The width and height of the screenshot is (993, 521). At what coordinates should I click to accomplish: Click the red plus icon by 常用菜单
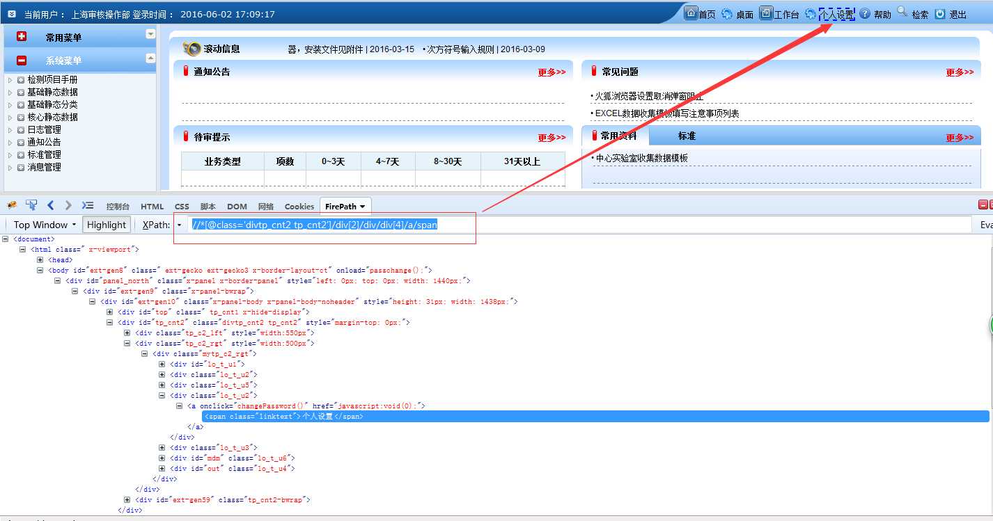(x=22, y=36)
